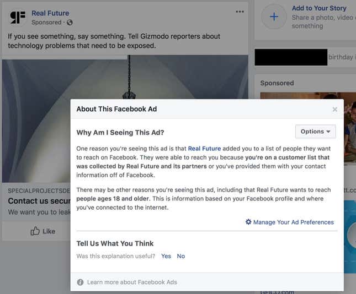Click the Like button label

click(49, 231)
